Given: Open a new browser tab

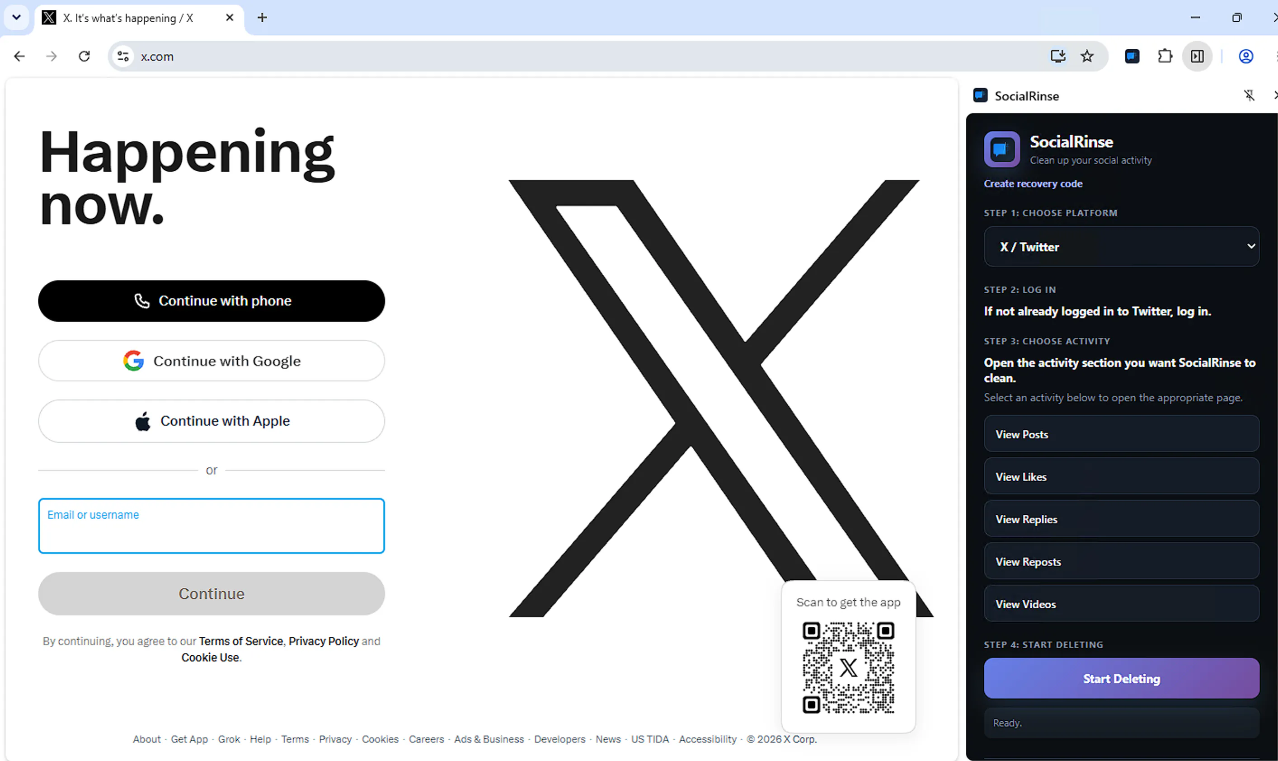Looking at the screenshot, I should [262, 18].
